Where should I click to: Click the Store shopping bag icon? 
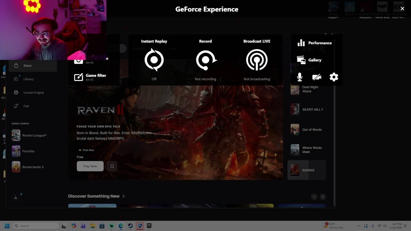coord(16,65)
